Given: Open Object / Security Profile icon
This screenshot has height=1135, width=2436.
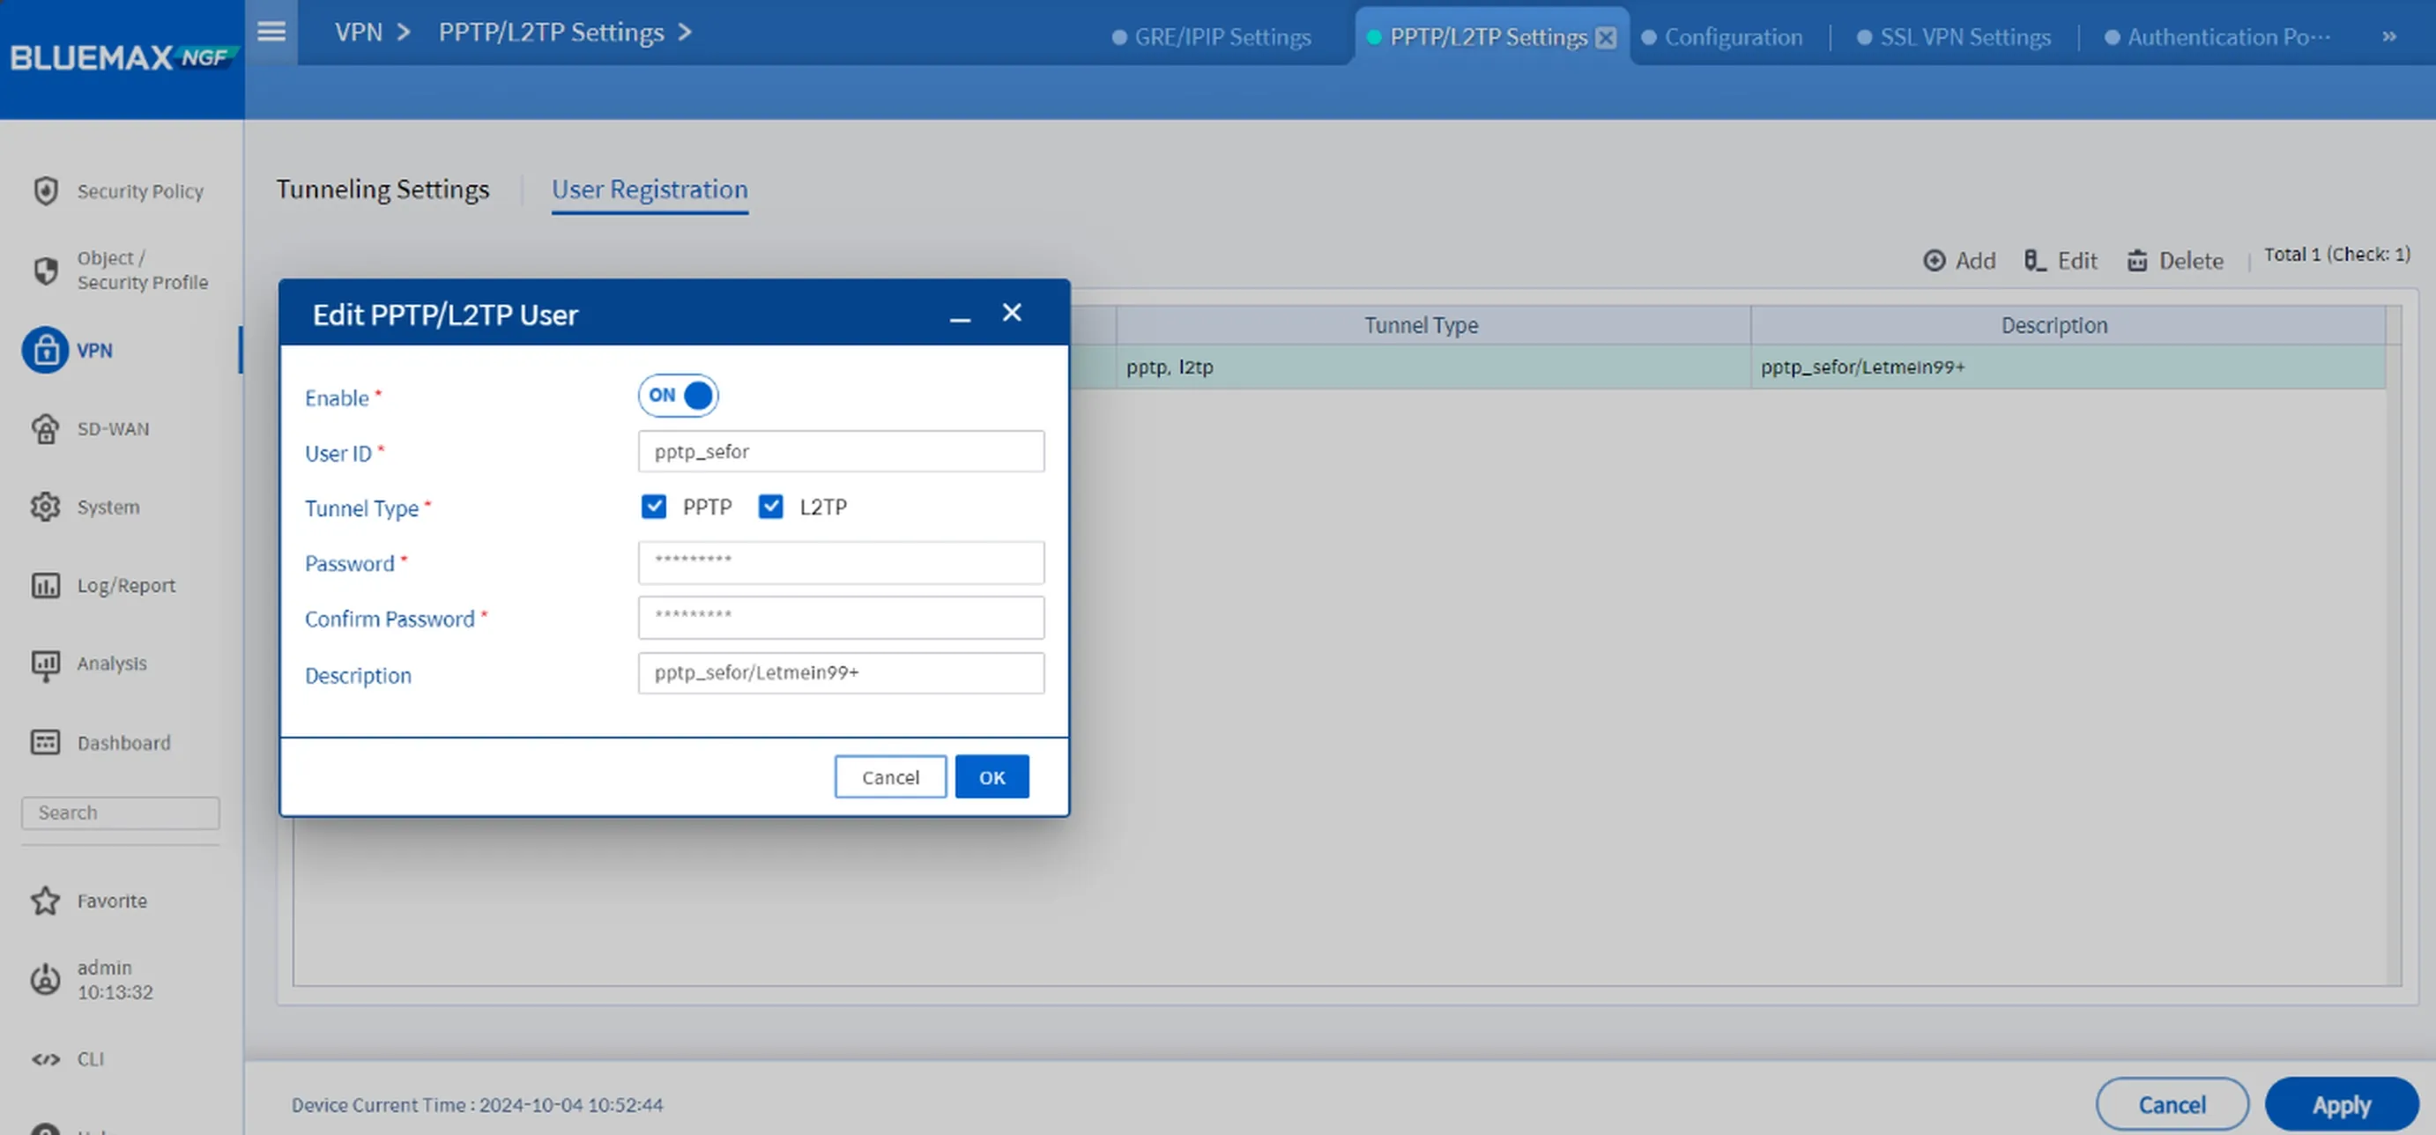Looking at the screenshot, I should pos(46,271).
